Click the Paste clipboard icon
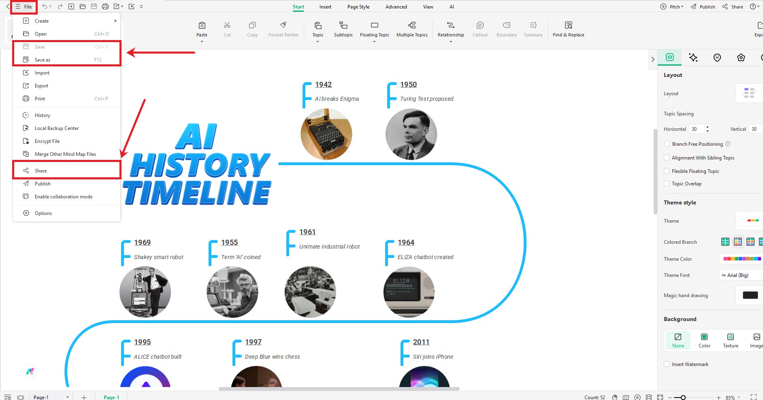This screenshot has width=763, height=400. point(202,25)
